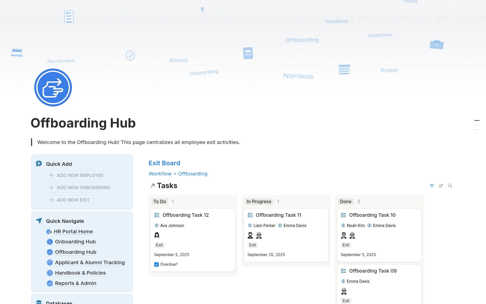Click checklist icon on Offboarding Task 10
This screenshot has width=486, height=304.
pyautogui.click(x=343, y=215)
